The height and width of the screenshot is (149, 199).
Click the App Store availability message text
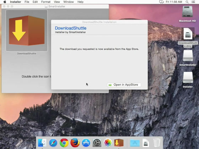point(99,49)
